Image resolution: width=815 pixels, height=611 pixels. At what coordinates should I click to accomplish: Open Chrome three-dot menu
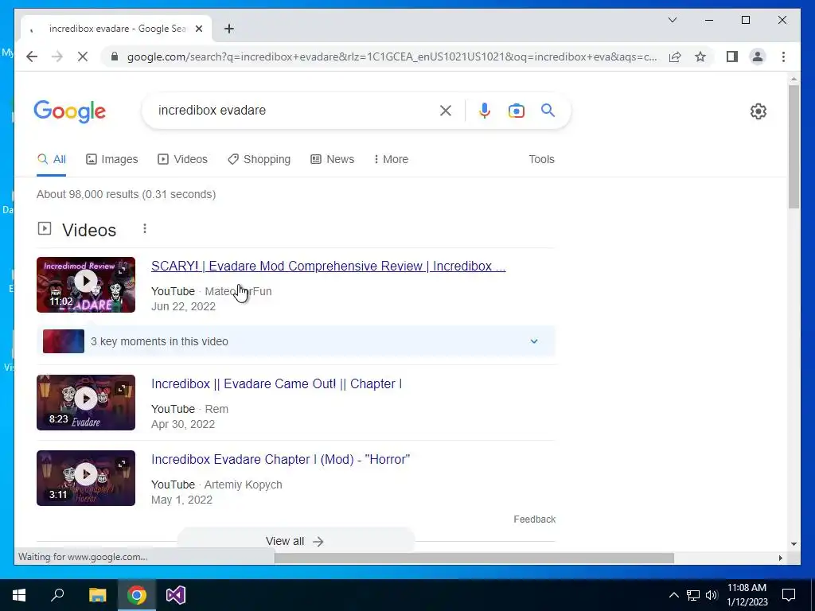pyautogui.click(x=783, y=56)
